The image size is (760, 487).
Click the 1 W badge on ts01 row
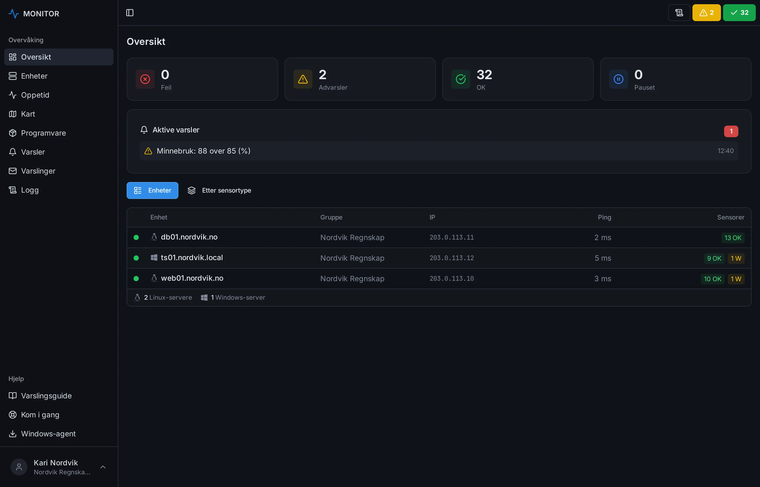(736, 258)
